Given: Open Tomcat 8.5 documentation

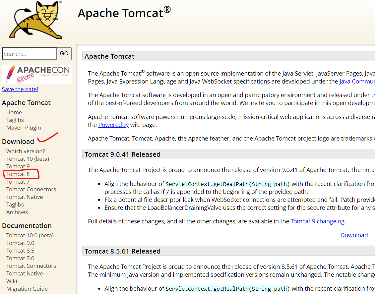Looking at the screenshot, I should [x=20, y=251].
